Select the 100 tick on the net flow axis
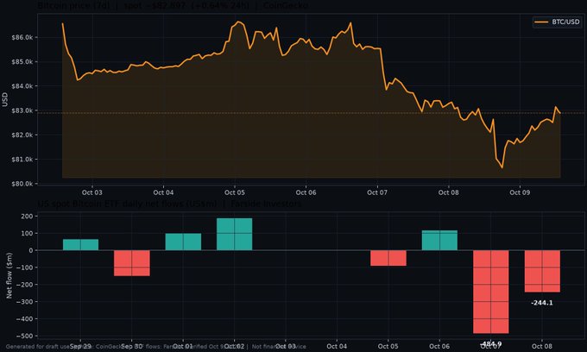 [27, 234]
